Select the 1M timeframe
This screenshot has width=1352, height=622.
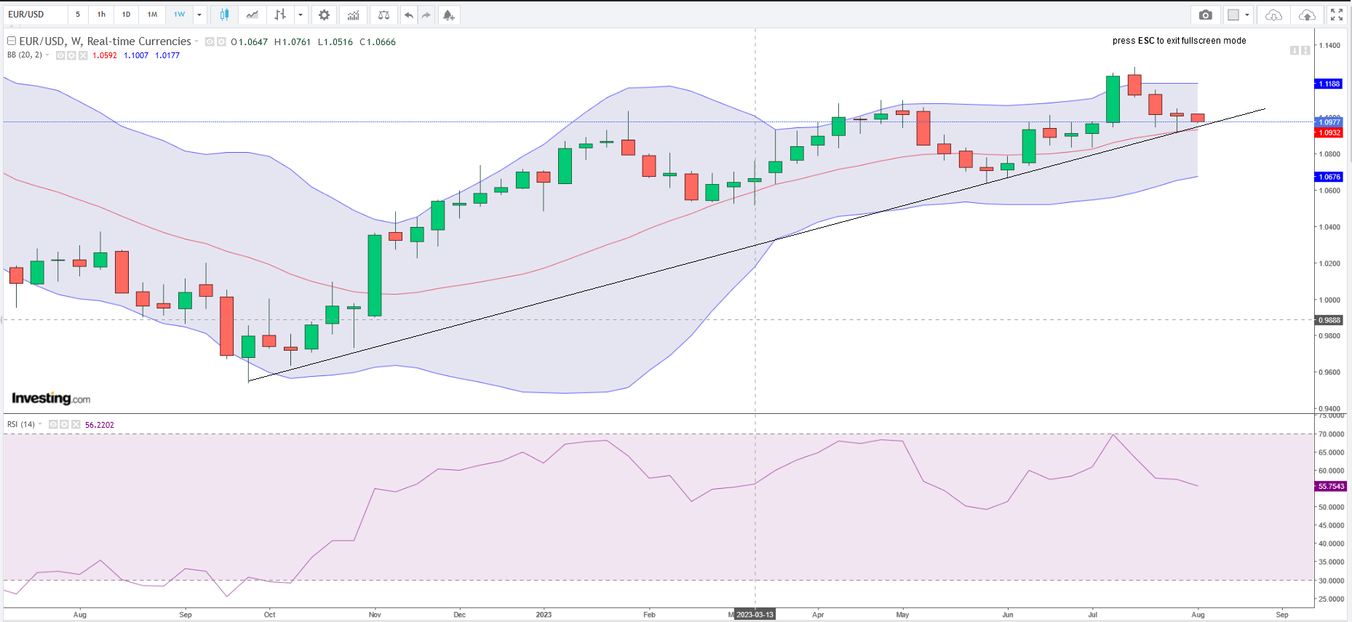pos(152,15)
